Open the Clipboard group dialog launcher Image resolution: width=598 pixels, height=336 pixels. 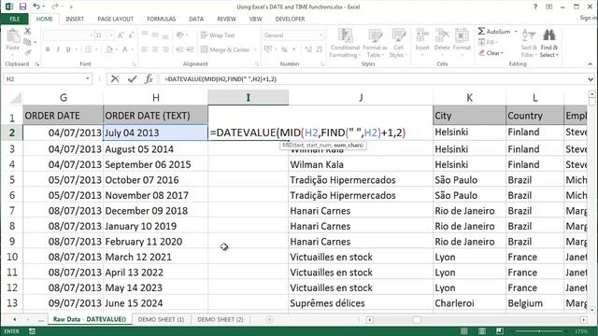pyautogui.click(x=37, y=64)
